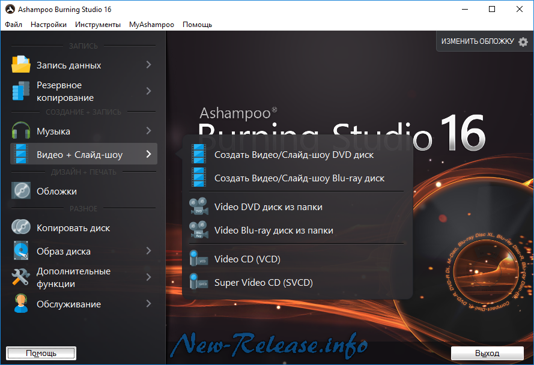Close the Ashampoo Burning Studio window

[520, 9]
